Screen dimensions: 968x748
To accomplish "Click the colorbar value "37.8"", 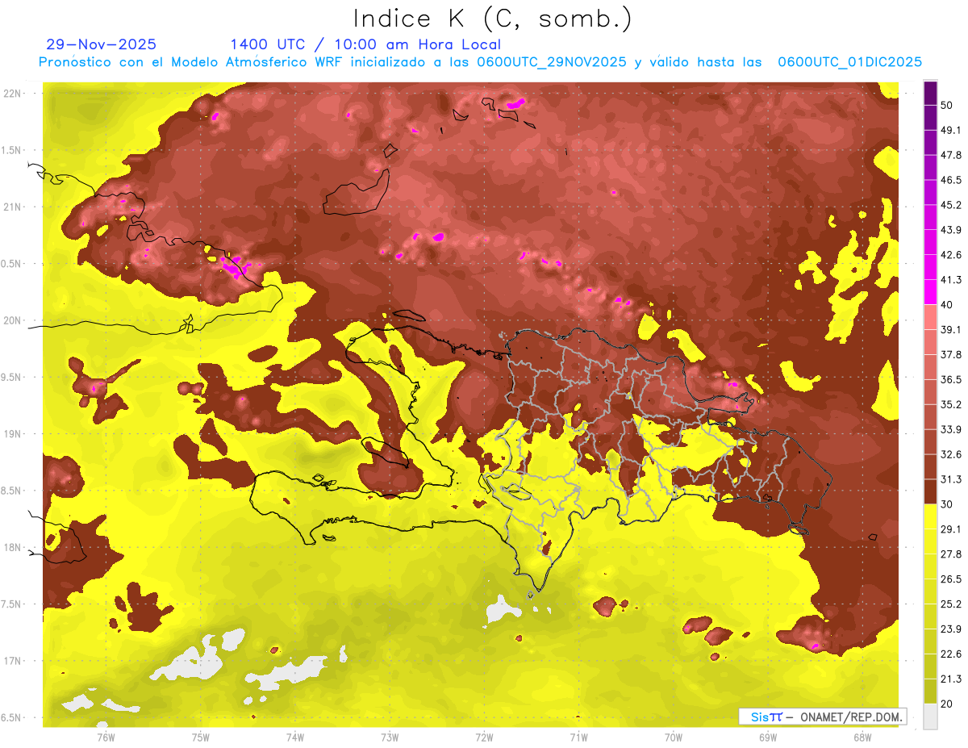I will pos(951,354).
